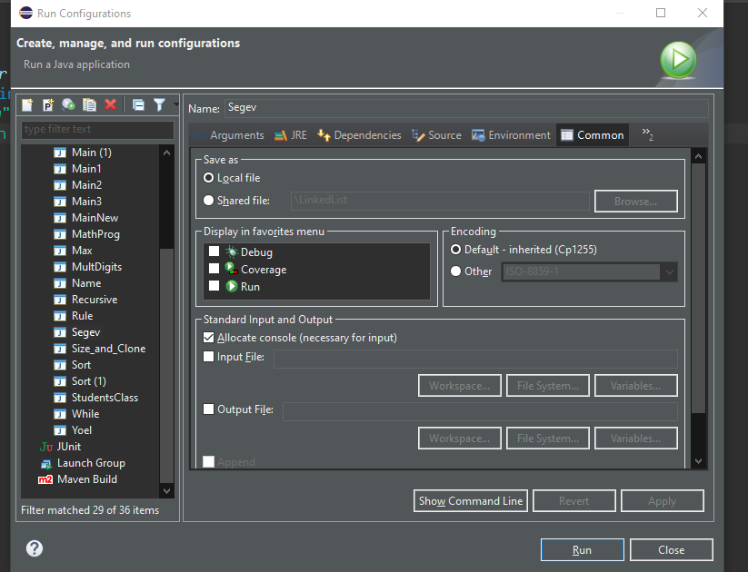Create a new launch configuration

26,104
